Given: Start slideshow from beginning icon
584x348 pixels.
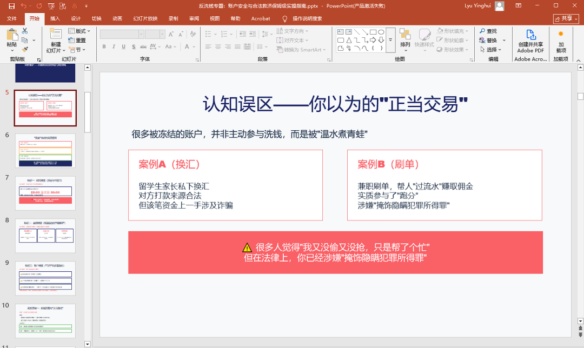Looking at the screenshot, I should click(x=51, y=6).
